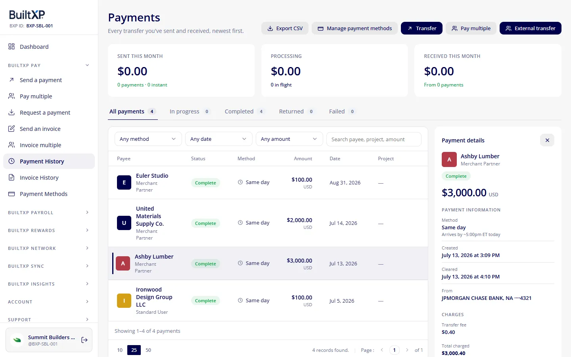Click Manage payment methods button
The width and height of the screenshot is (571, 357).
point(354,28)
